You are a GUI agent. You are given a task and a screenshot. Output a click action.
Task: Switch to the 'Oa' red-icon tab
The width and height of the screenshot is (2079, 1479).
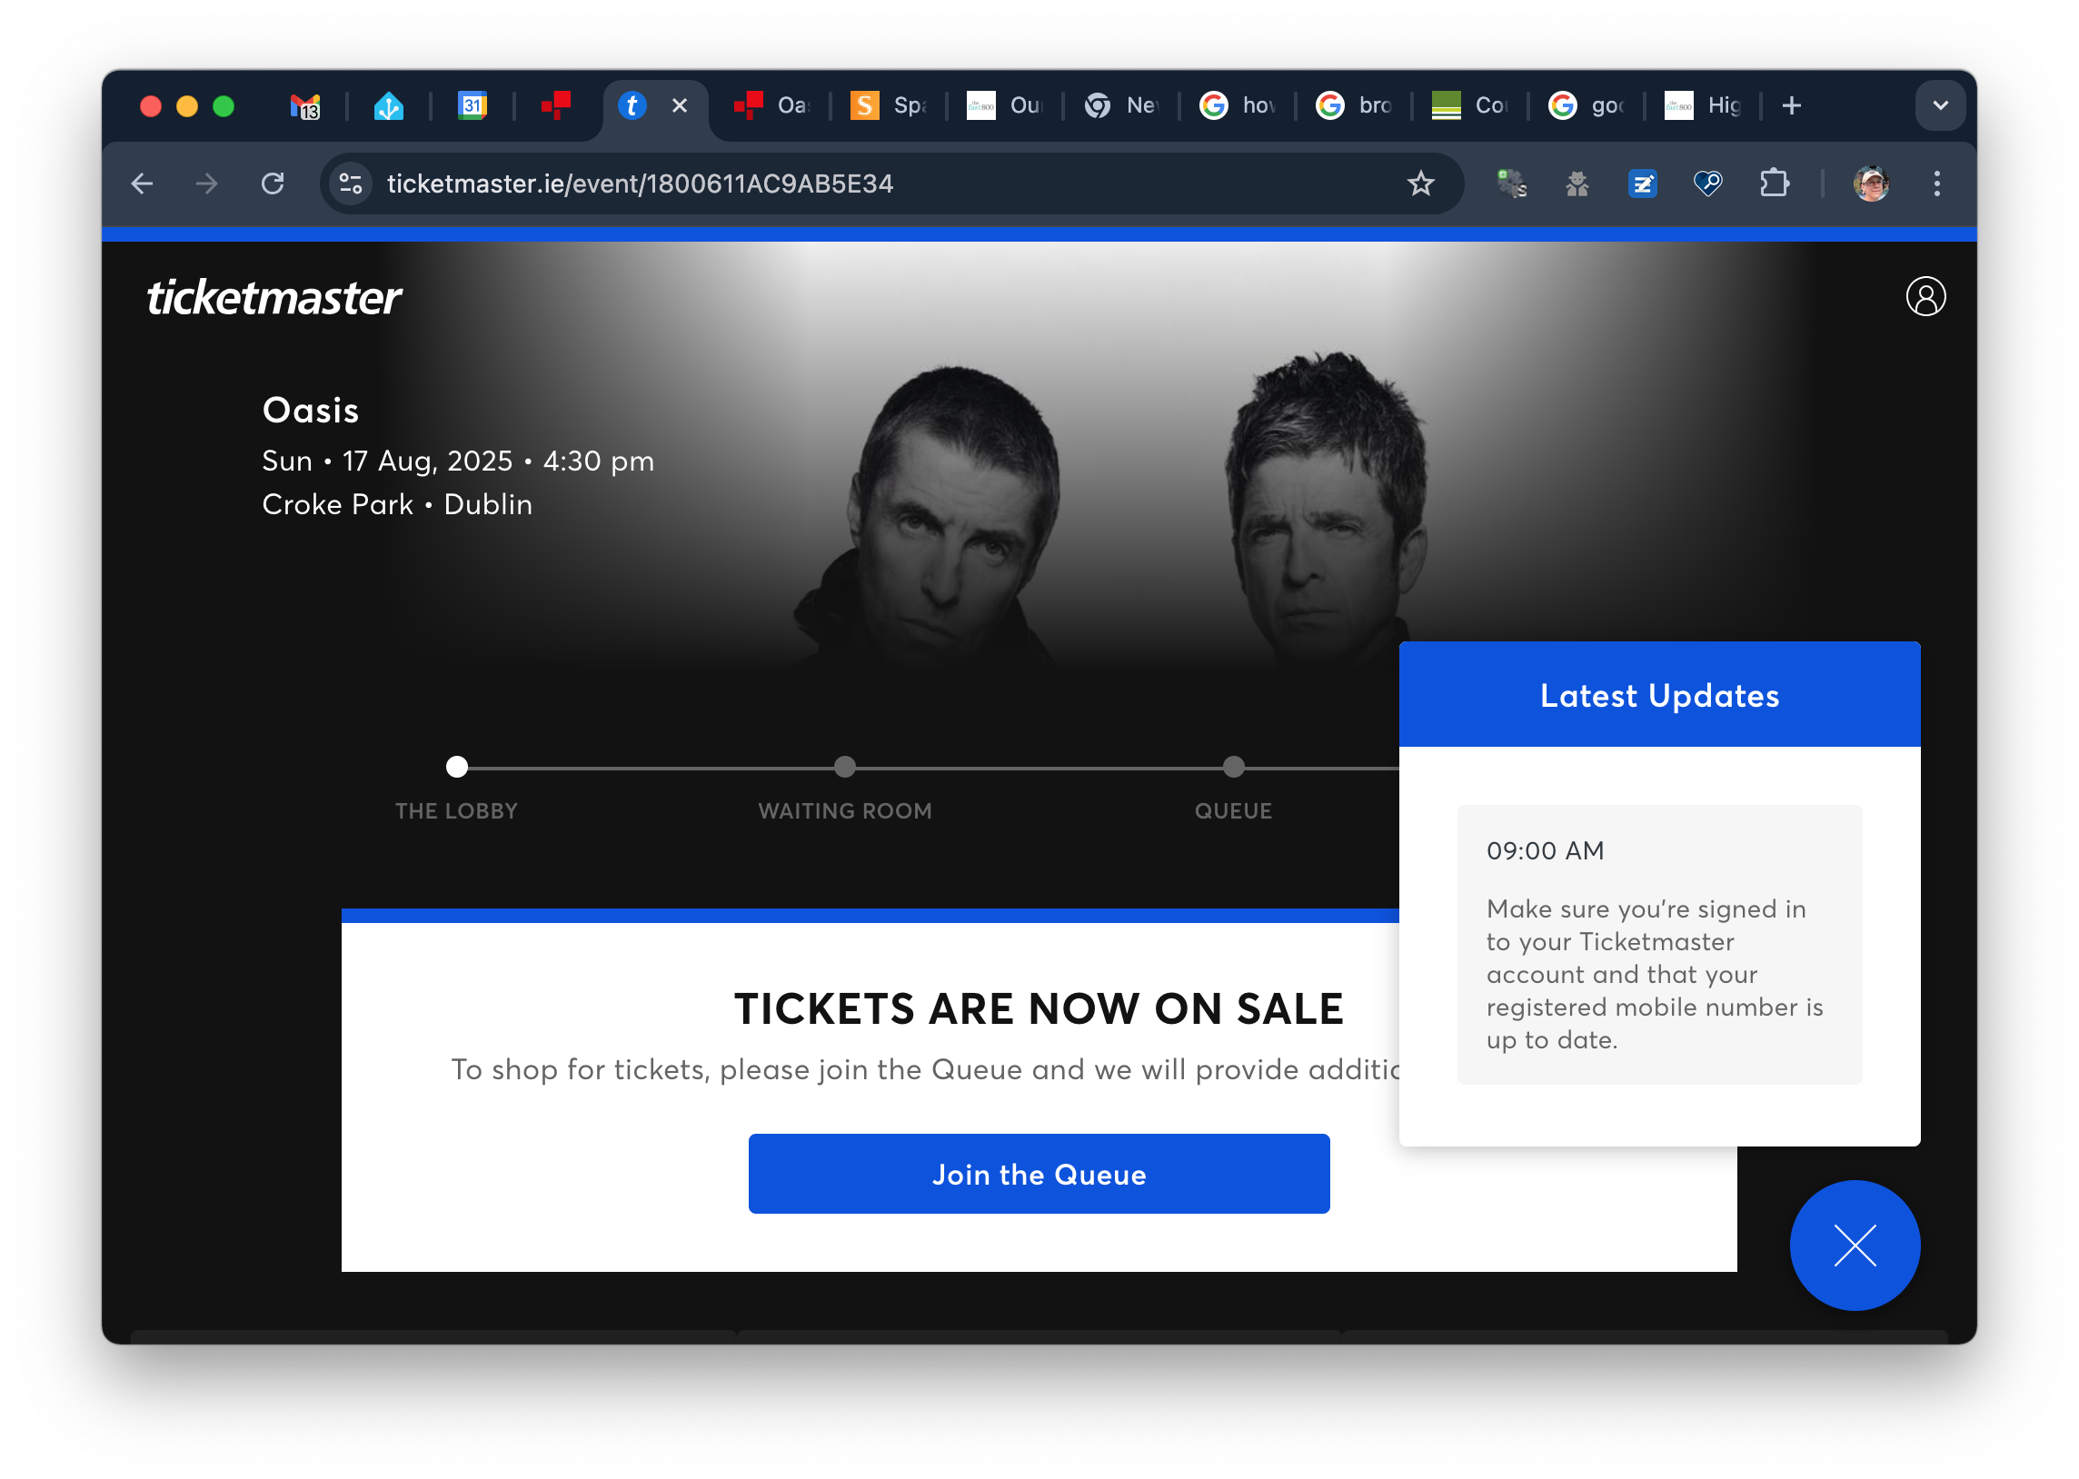click(772, 105)
